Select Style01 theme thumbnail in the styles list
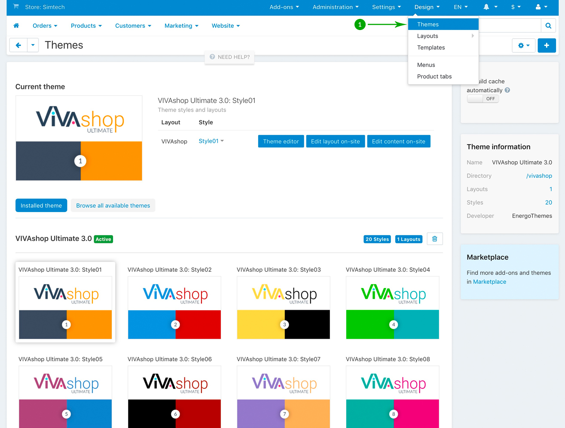Image resolution: width=565 pixels, height=428 pixels. (65, 308)
